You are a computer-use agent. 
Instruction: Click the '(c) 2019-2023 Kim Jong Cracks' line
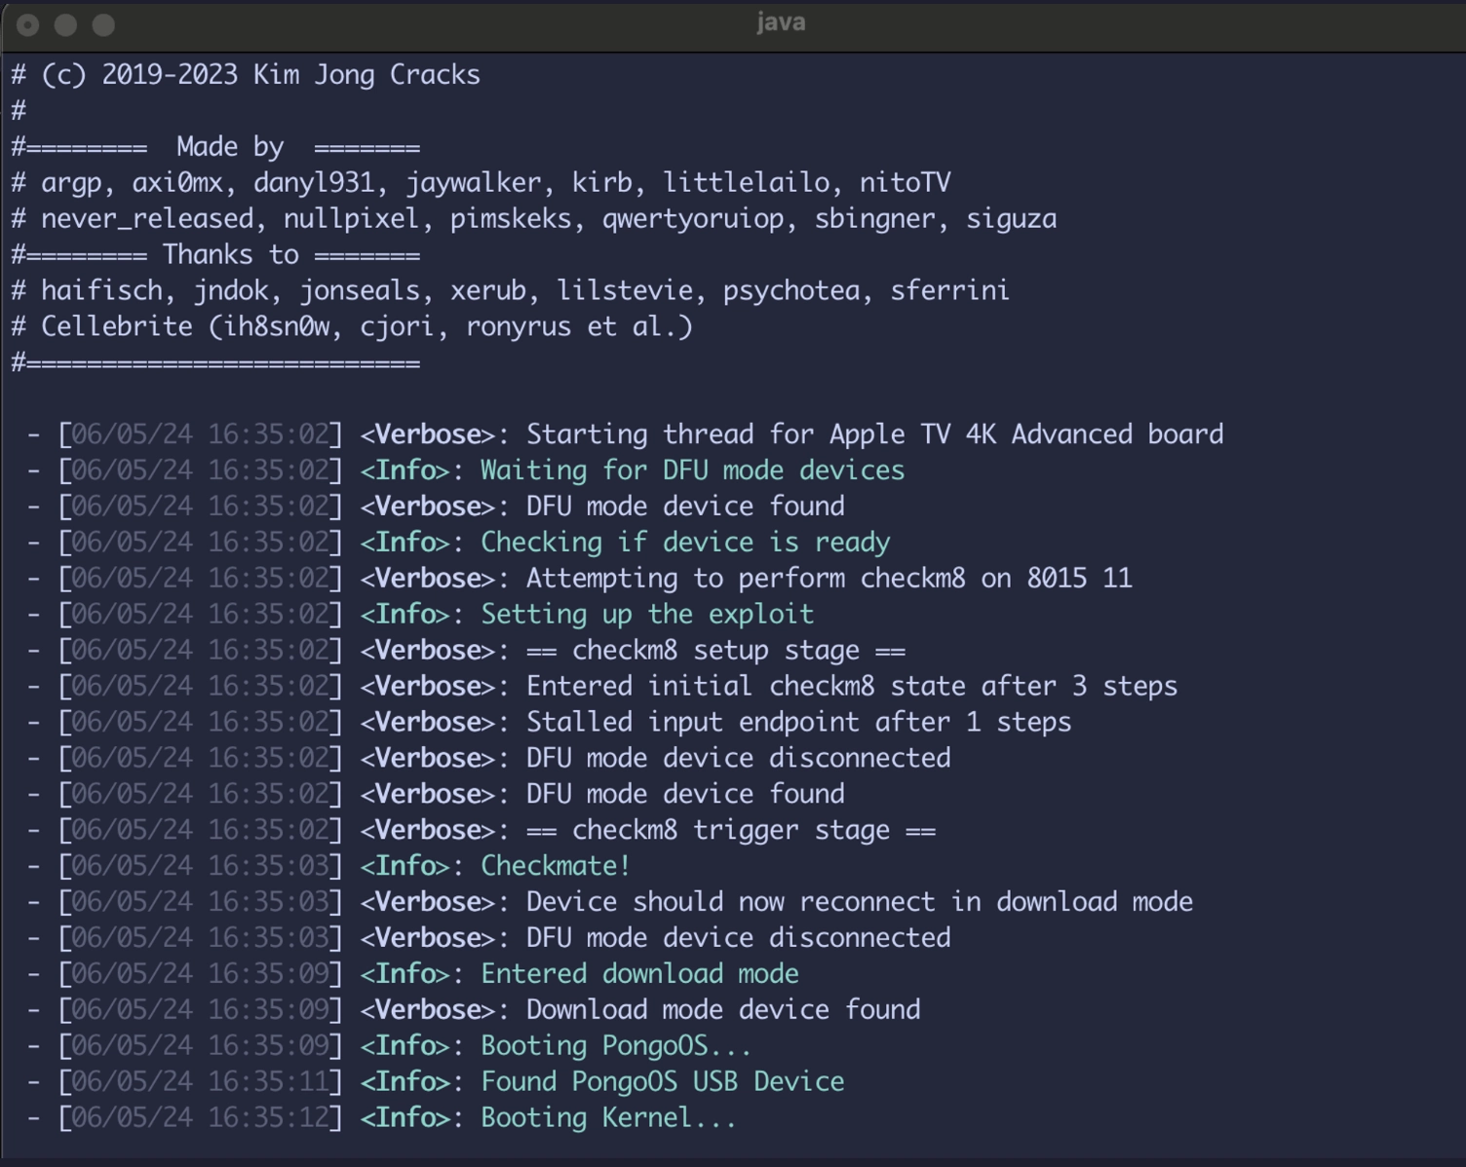[246, 75]
